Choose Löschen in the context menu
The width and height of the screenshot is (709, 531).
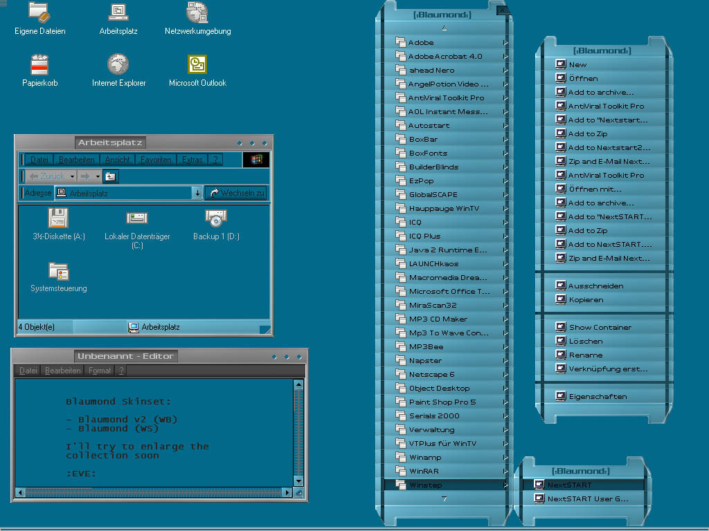point(604,341)
